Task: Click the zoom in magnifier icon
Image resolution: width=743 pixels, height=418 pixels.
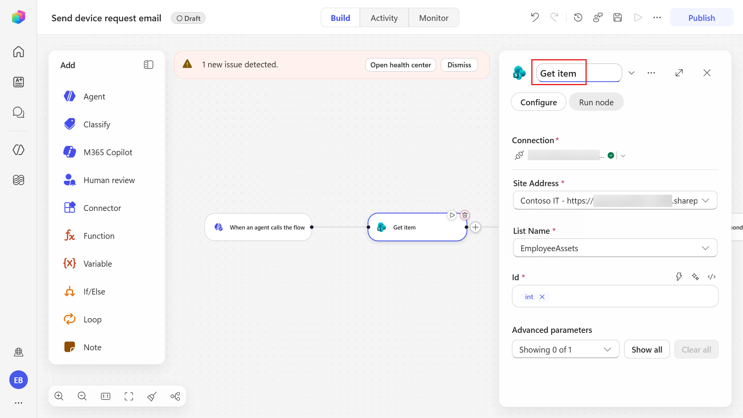Action: tap(59, 396)
